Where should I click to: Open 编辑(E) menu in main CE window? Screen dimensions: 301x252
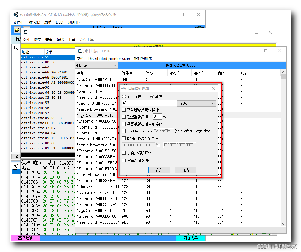point(34,22)
